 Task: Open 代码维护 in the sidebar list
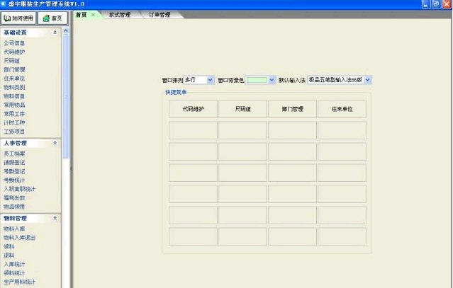coord(14,52)
